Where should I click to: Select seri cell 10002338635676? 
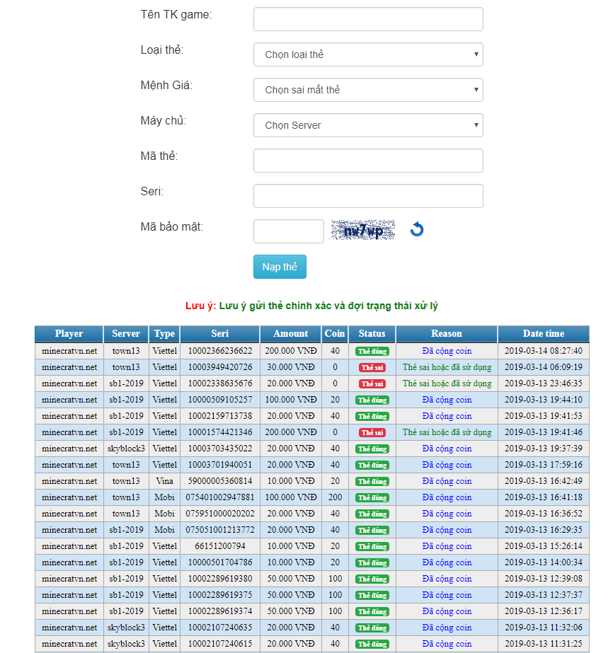pyautogui.click(x=220, y=383)
